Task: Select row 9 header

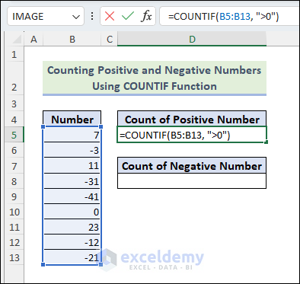Action: click(14, 196)
